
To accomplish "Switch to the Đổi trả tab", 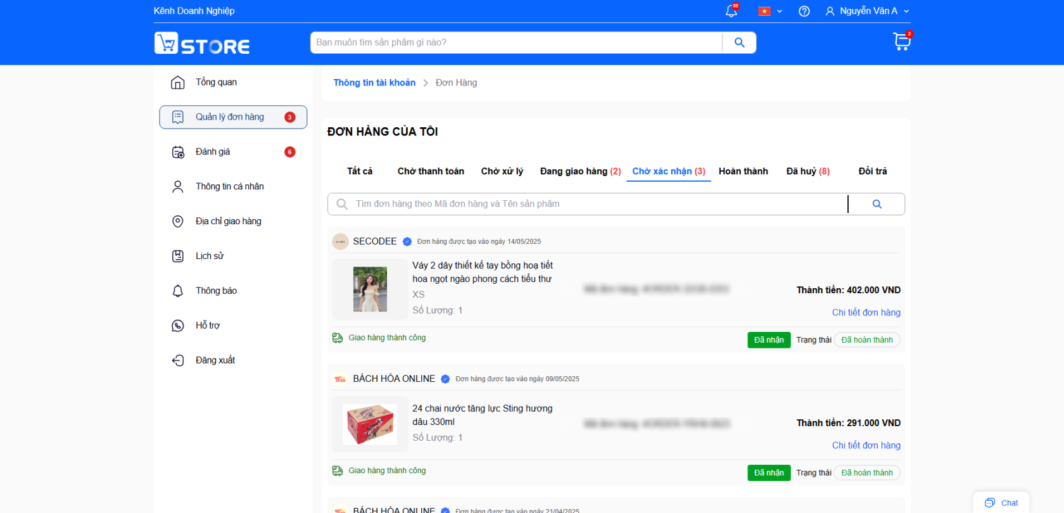I will tap(873, 171).
